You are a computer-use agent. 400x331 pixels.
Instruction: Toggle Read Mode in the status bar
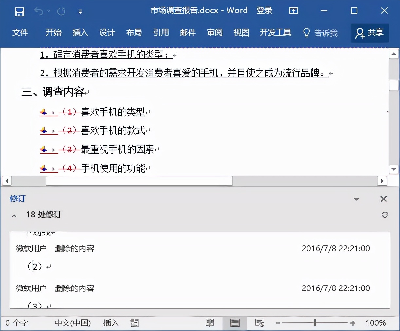(209, 323)
